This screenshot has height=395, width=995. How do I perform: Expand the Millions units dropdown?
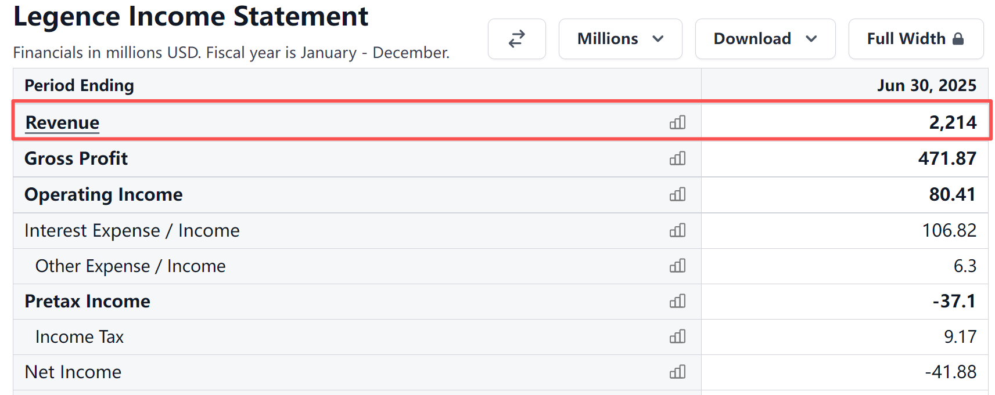pyautogui.click(x=620, y=39)
